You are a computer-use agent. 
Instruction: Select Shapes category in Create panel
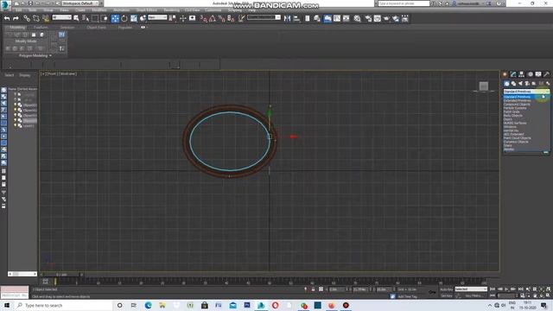[513, 84]
